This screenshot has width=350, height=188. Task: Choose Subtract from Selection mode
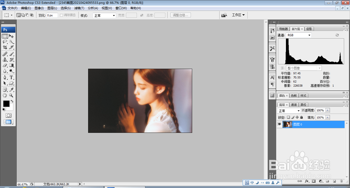point(27,15)
